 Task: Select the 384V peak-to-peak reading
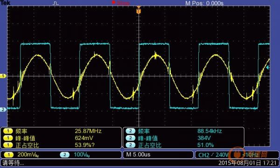[x=204, y=138]
